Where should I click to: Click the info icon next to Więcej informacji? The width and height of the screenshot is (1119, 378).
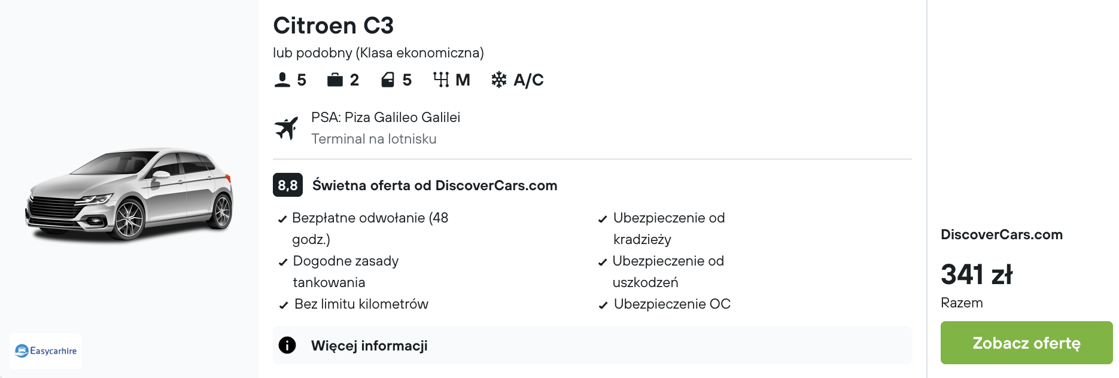(287, 345)
